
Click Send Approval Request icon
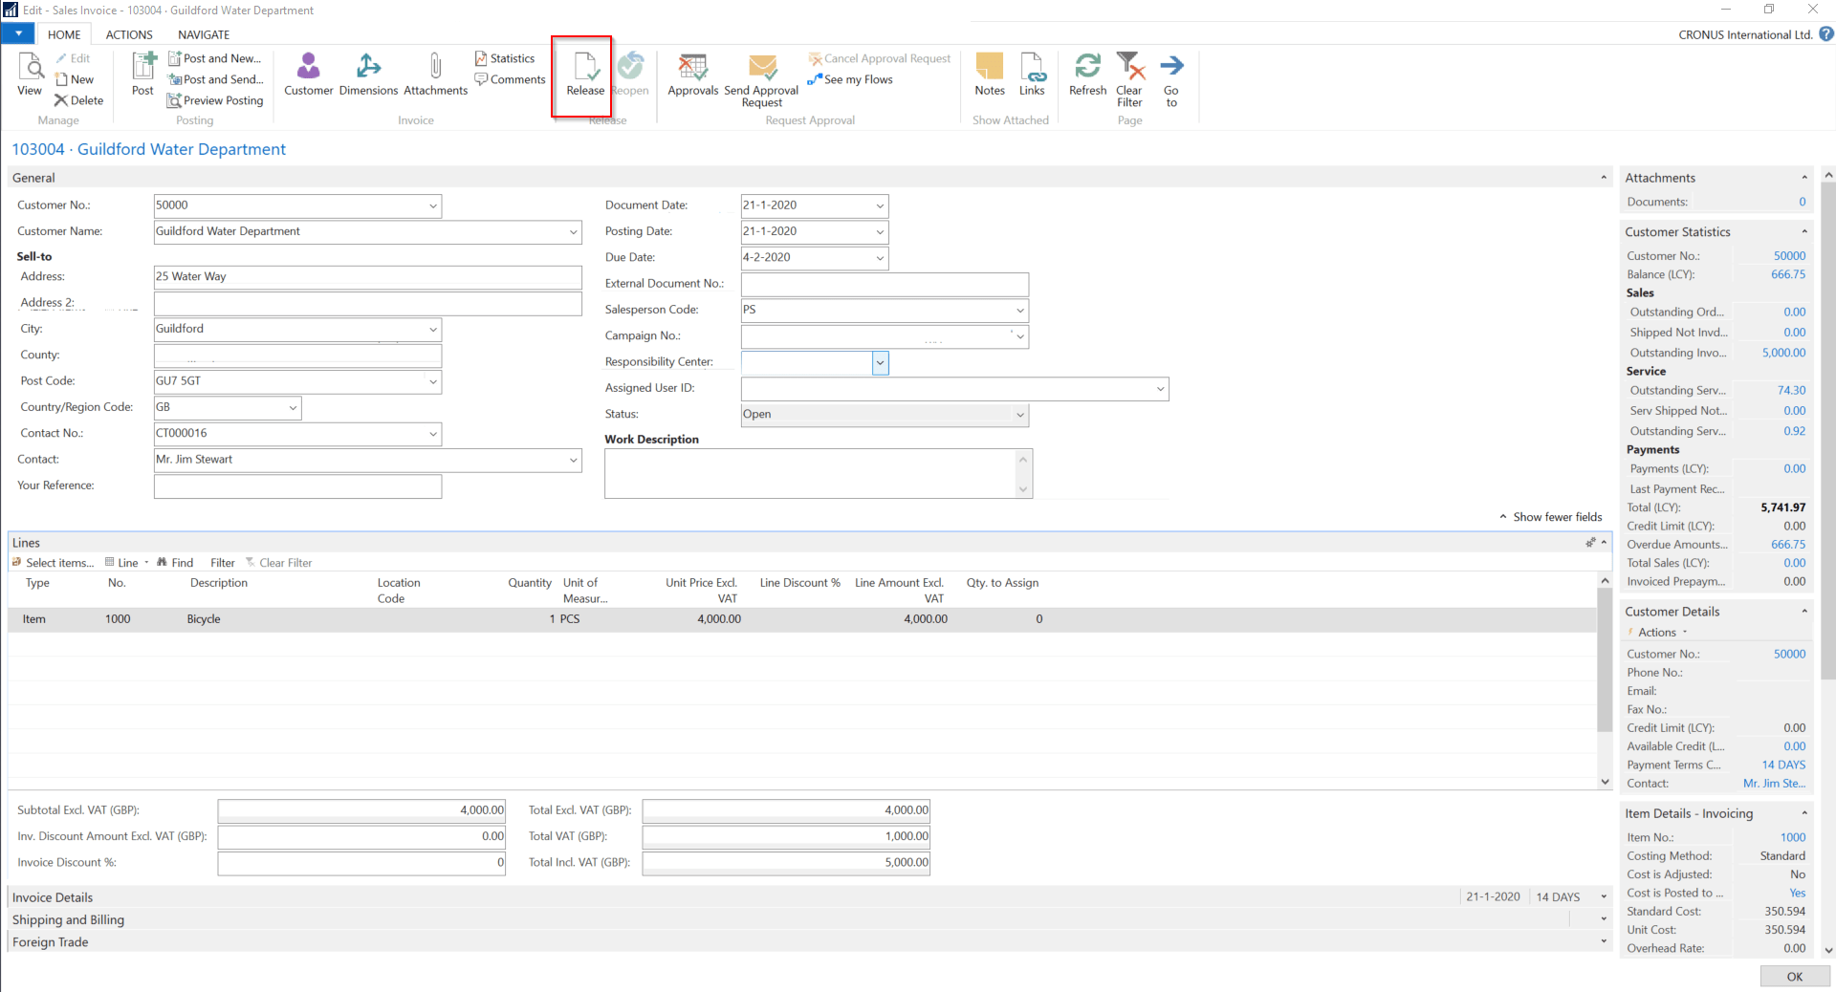coord(761,67)
